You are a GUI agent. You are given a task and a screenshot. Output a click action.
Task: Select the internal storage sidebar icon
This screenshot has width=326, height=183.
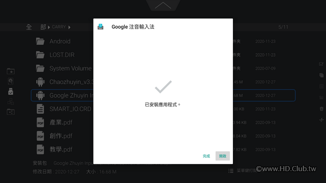click(11, 81)
